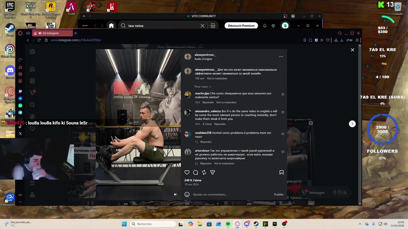This screenshot has height=229, width=408.
Task: Go to Instagram Home in the sidebar
Action: [x=32, y=69]
